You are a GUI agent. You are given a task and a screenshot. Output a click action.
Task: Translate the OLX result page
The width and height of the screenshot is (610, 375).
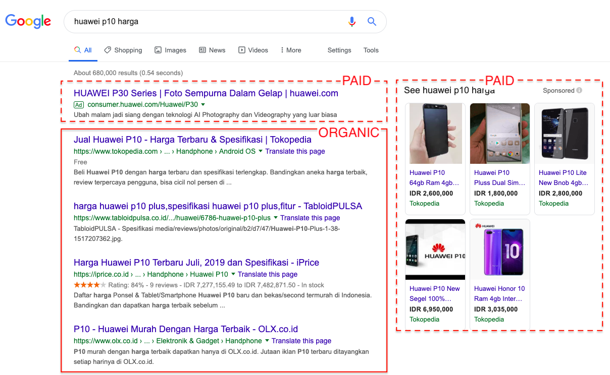point(301,341)
